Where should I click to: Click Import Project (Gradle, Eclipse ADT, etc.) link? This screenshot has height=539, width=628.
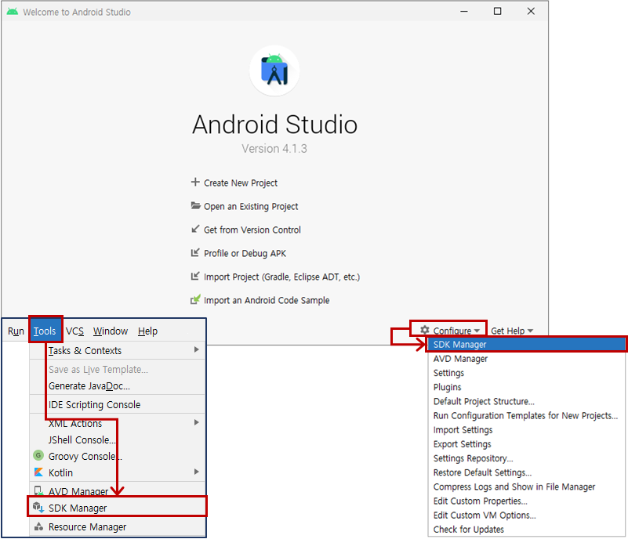point(281,277)
